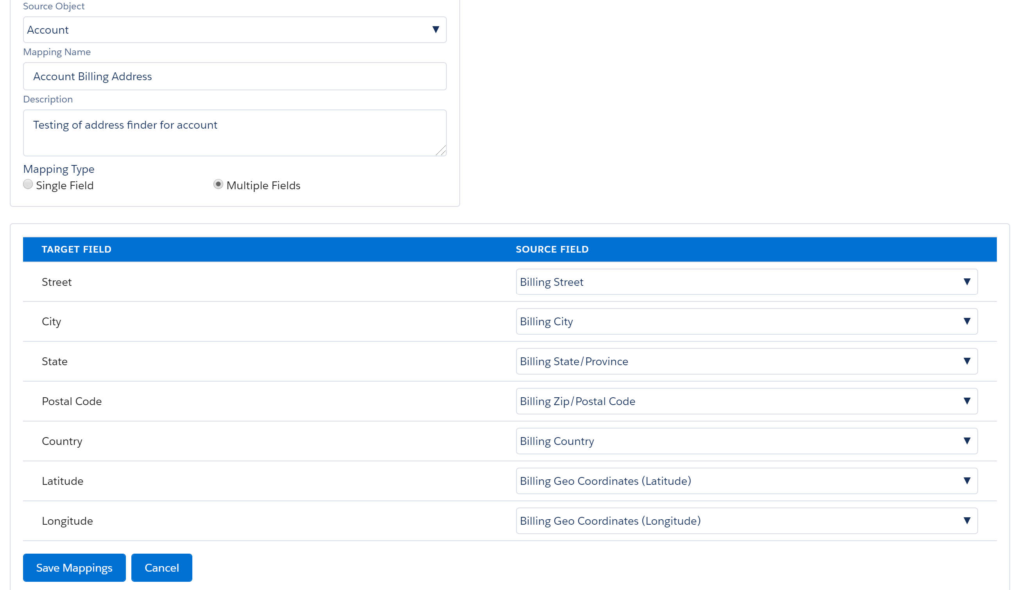The height and width of the screenshot is (590, 1025).
Task: Edit the Mapping Name field
Action: point(235,76)
